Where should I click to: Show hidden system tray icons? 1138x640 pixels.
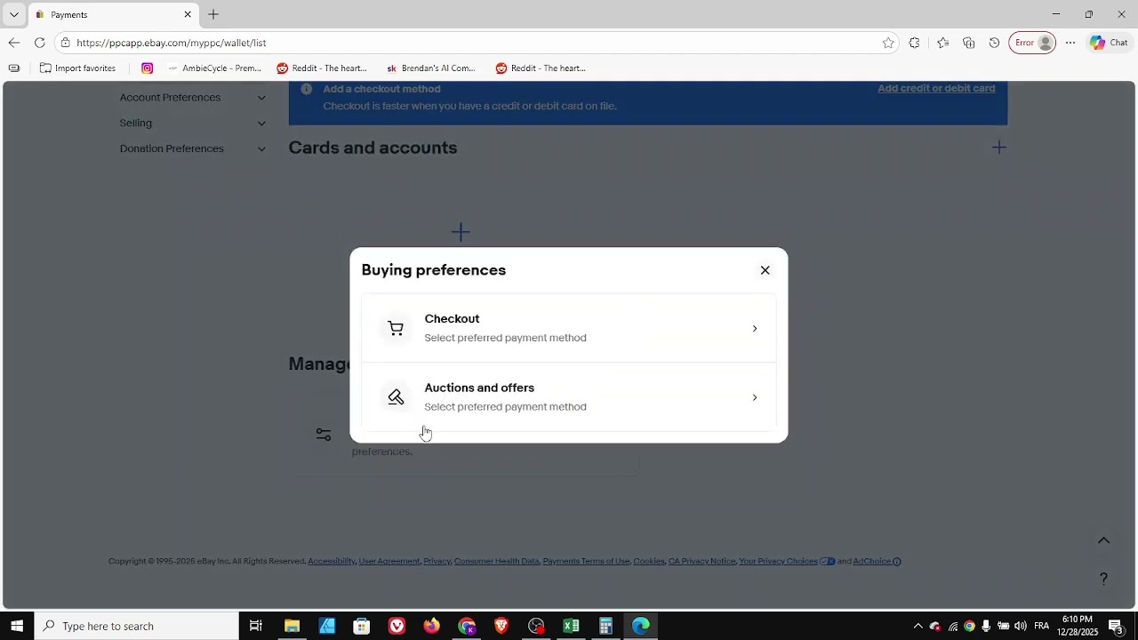point(918,626)
